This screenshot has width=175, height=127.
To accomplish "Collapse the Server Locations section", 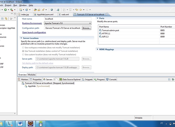I will [x=21, y=38].
